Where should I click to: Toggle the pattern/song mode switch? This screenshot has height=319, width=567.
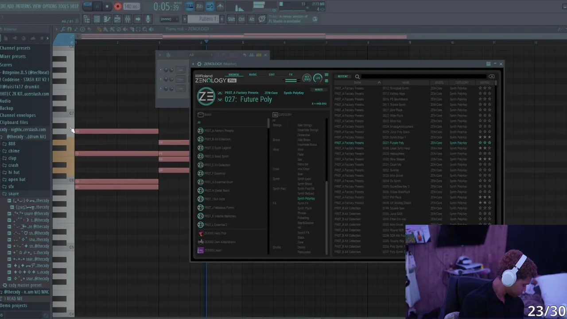pos(87,5)
